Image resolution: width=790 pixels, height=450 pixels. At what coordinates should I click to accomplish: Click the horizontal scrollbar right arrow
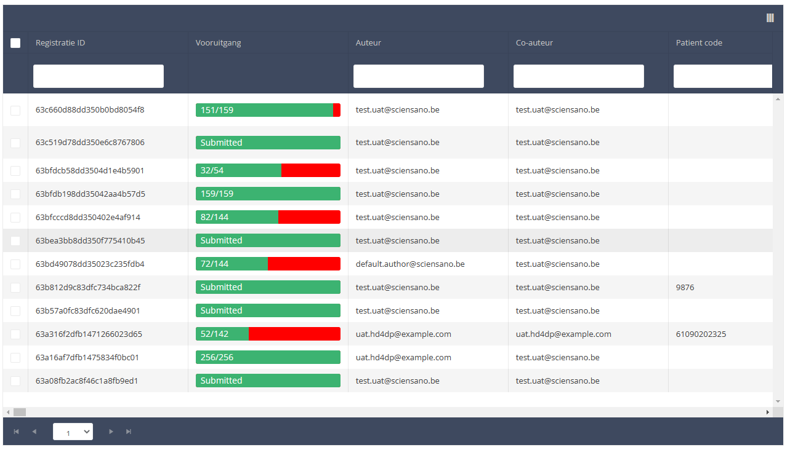pyautogui.click(x=768, y=412)
